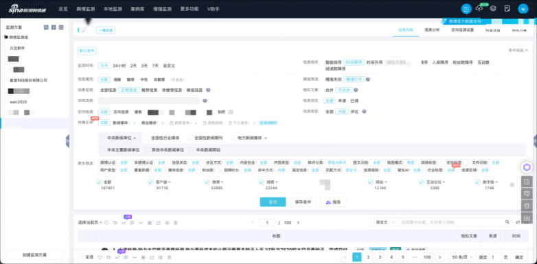The height and width of the screenshot is (264, 537).
Task: Check the 全国性行业媒体 checkbox
Action: pos(146,138)
